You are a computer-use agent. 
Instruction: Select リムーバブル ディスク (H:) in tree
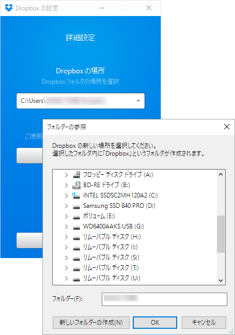112,237
